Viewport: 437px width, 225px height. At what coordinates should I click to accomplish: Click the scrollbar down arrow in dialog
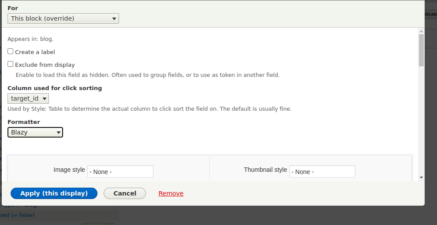pos(421,178)
